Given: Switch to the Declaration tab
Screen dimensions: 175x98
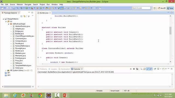Looking at the screenshot, I should (64, 69).
